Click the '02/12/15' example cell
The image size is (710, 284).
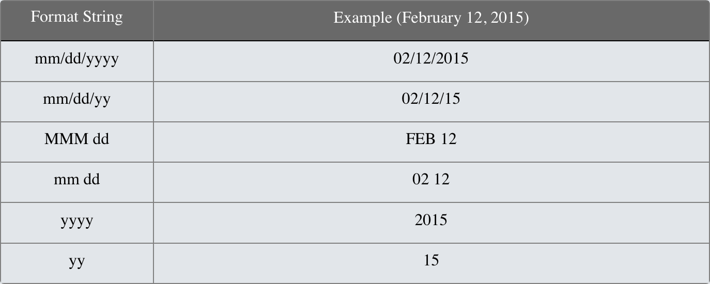tap(430, 99)
